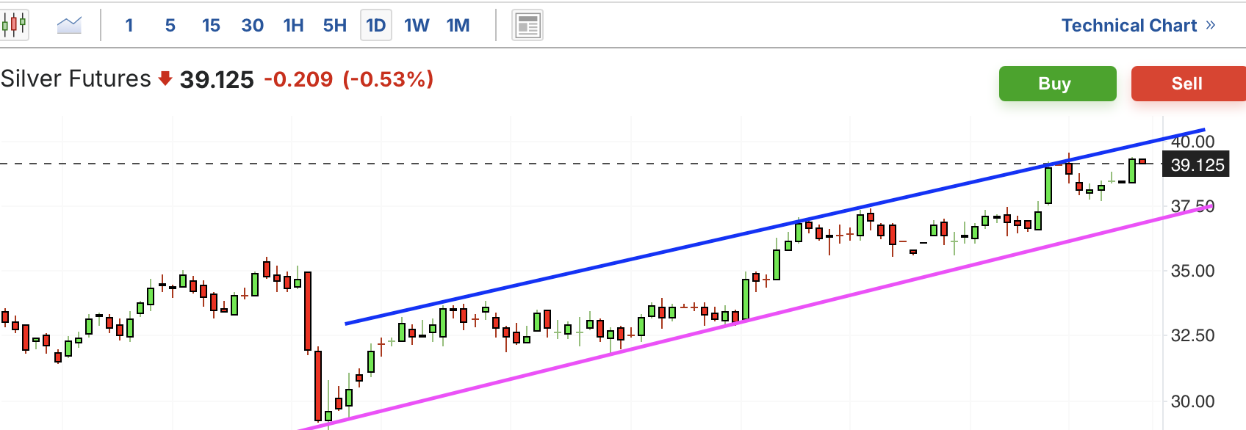1246x430 pixels.
Task: Select the candlestick chart type icon
Action: pos(14,26)
